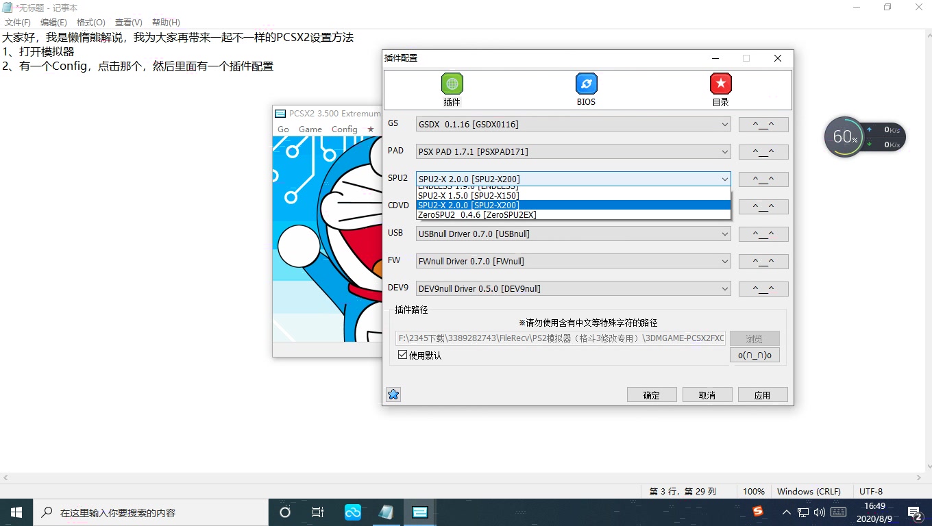The image size is (932, 526).
Task: Click the Windows Start button
Action: pyautogui.click(x=16, y=512)
